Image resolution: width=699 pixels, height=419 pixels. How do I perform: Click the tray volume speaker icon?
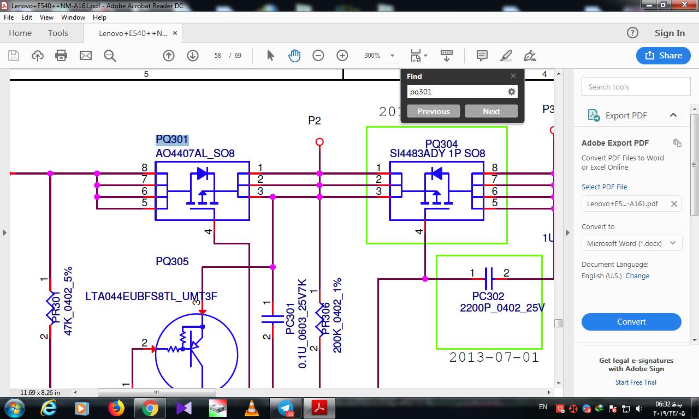pyautogui.click(x=639, y=409)
